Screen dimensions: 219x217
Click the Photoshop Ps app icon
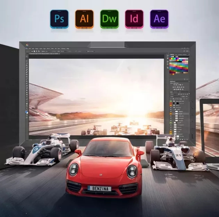(x=59, y=19)
